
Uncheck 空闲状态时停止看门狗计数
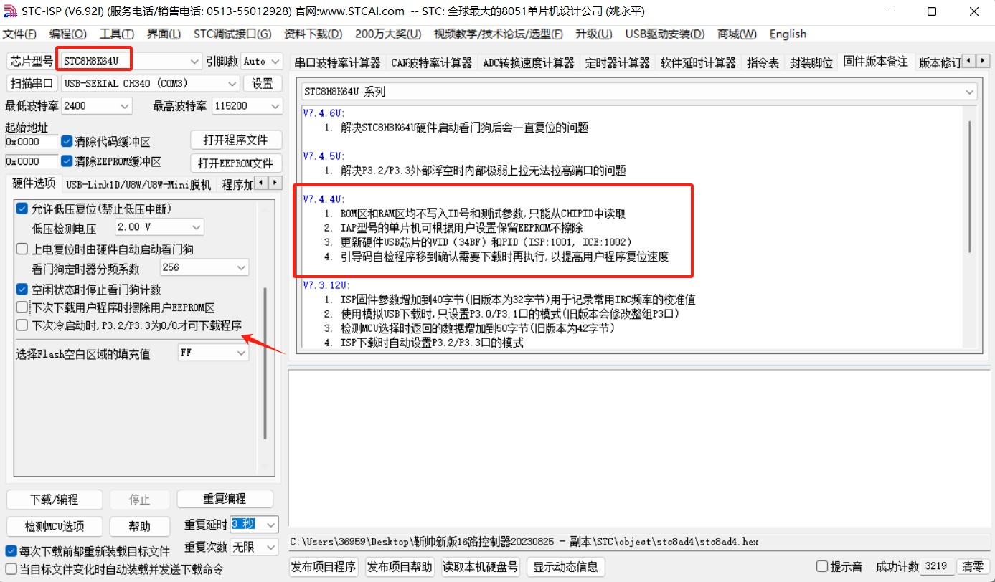pos(22,290)
